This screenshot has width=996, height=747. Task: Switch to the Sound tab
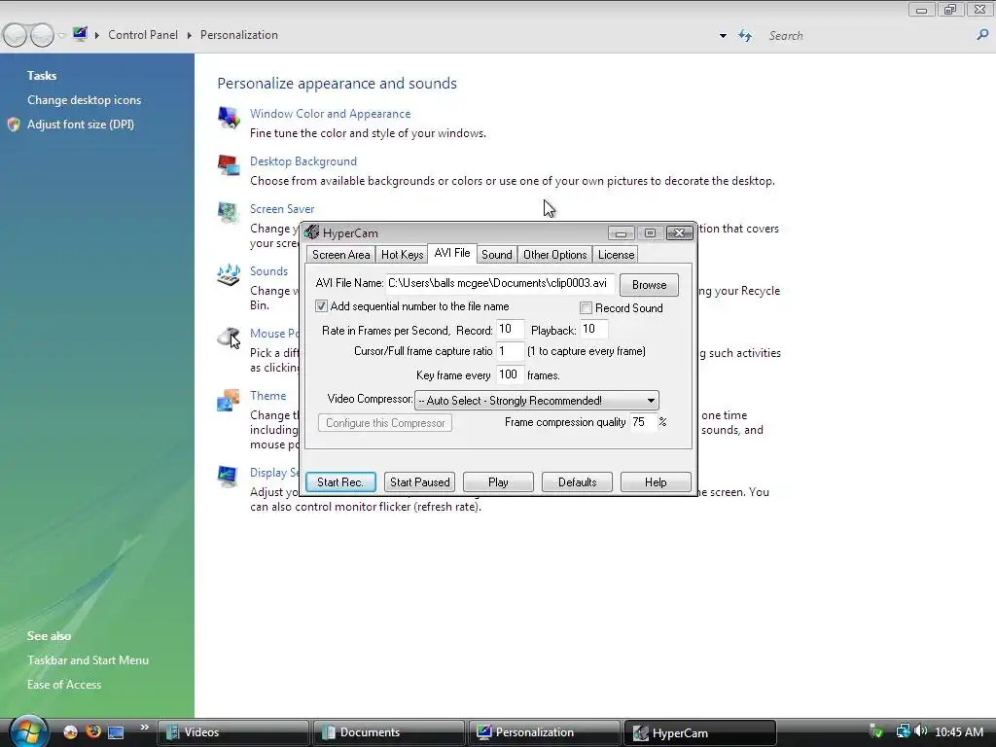pyautogui.click(x=497, y=255)
